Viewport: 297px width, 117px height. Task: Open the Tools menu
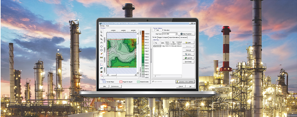coord(108,26)
